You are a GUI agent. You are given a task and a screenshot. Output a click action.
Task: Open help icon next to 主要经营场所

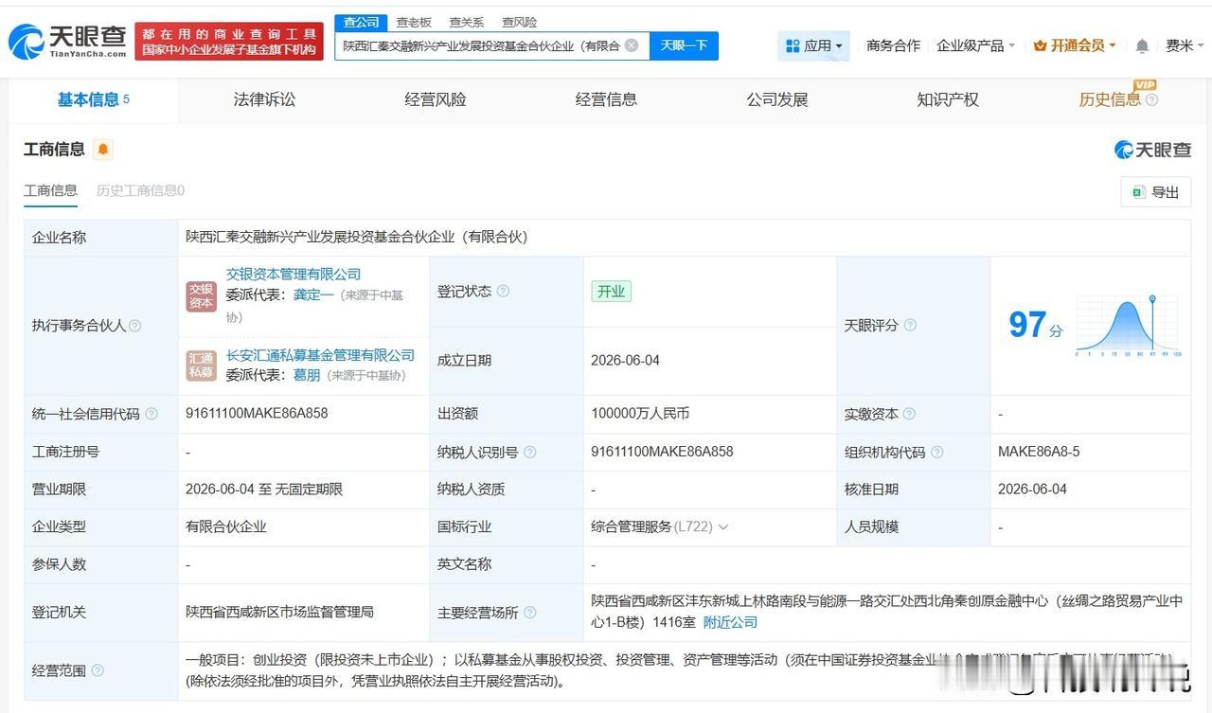529,613
